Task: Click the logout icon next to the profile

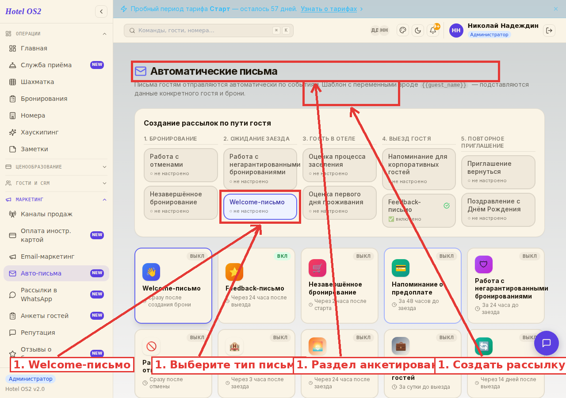Action: point(549,30)
